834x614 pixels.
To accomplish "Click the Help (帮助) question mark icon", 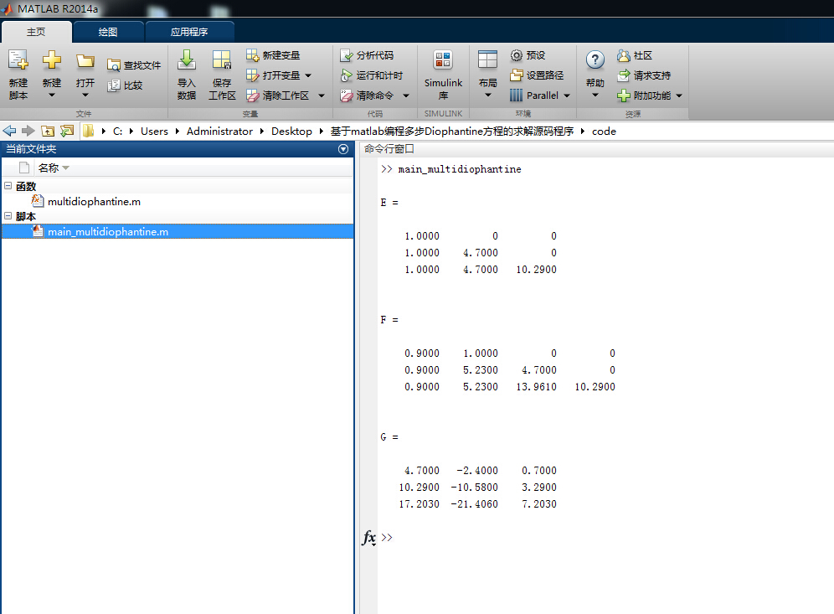I will point(595,60).
